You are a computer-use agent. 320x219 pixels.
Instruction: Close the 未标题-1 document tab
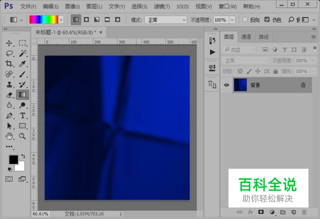tap(101, 32)
